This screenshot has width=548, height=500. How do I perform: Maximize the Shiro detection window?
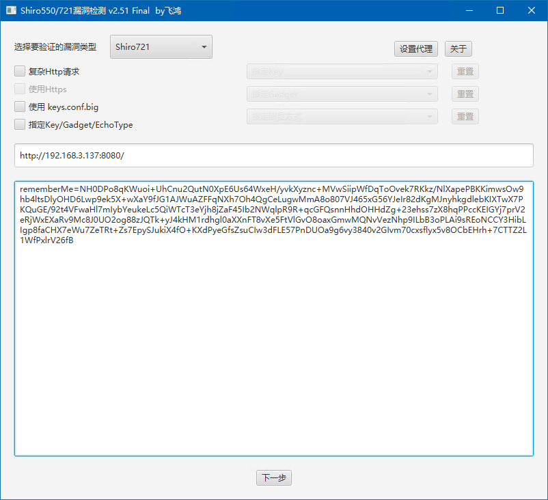[500, 10]
